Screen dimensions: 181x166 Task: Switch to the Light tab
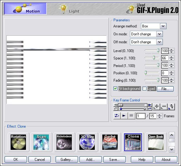(69, 9)
